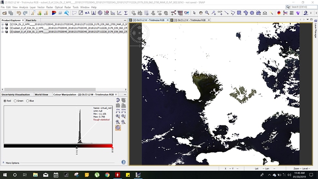Select the GCP placing tool
This screenshot has height=179, width=318.
click(x=220, y=13)
